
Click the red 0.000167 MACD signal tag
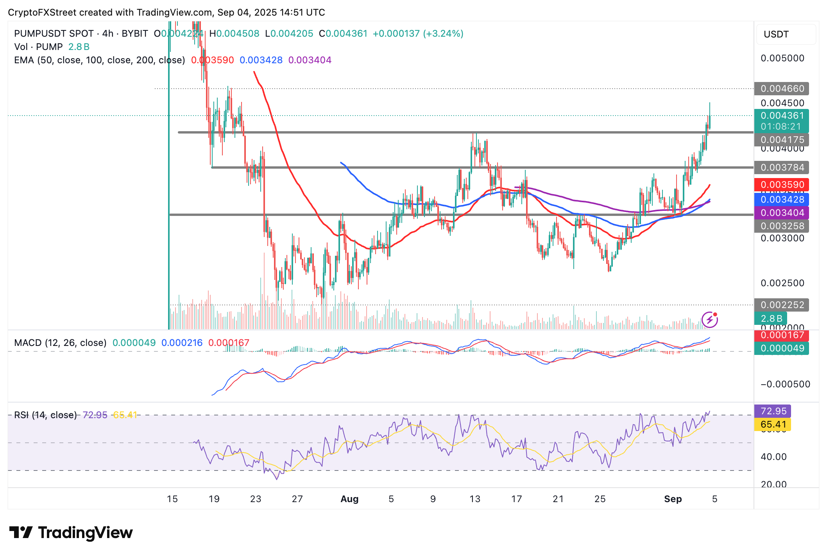781,335
